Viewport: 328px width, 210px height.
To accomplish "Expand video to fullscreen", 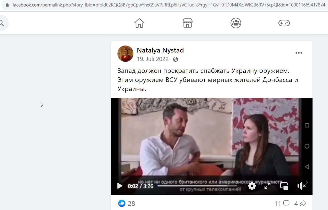I will click(x=268, y=186).
